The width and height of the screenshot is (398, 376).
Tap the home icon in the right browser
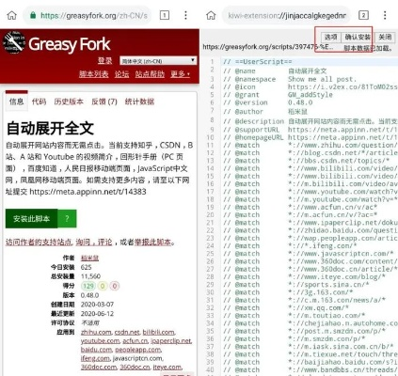pyautogui.click(x=211, y=15)
